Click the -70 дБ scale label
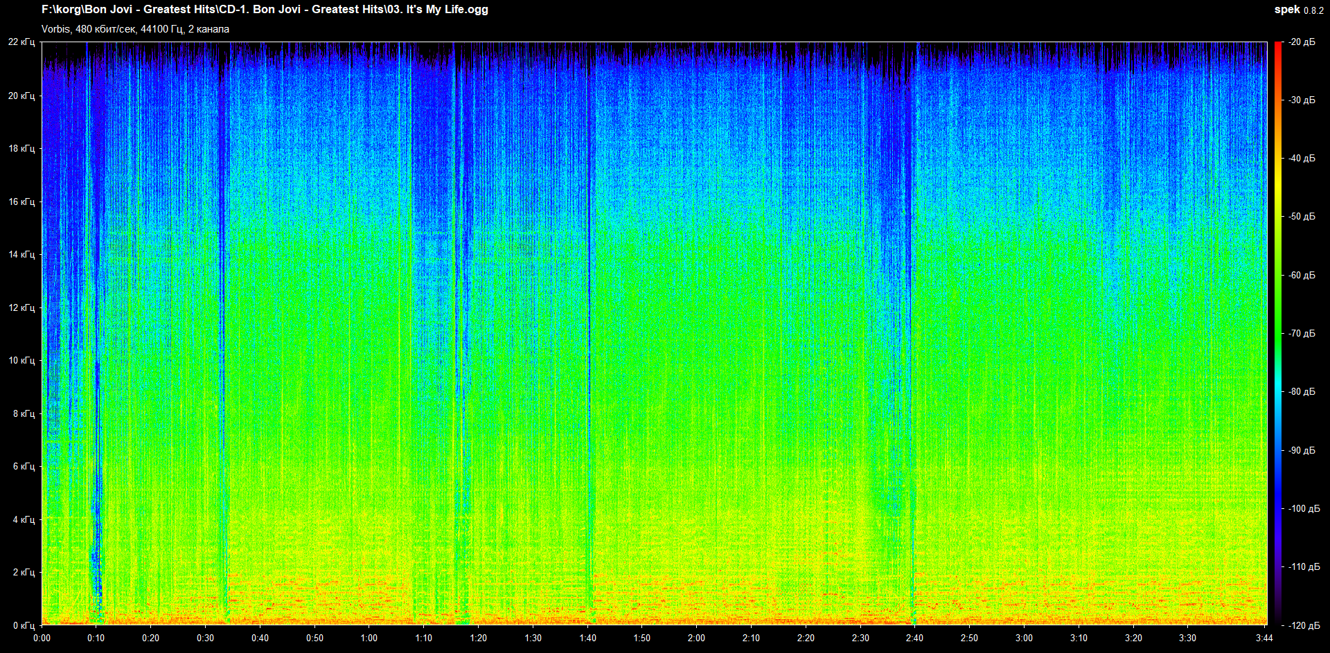 pyautogui.click(x=1302, y=333)
